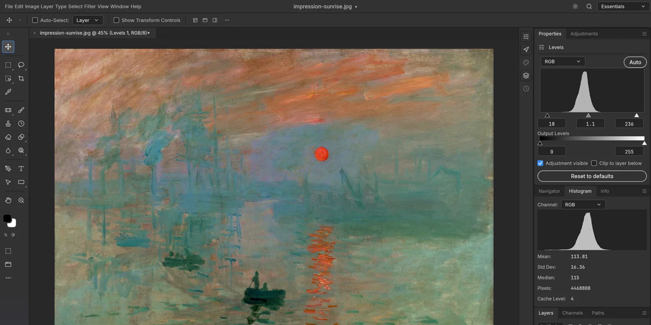The height and width of the screenshot is (325, 651).
Task: Close the impression-sunrise.jpg document tab
Action: (35, 33)
